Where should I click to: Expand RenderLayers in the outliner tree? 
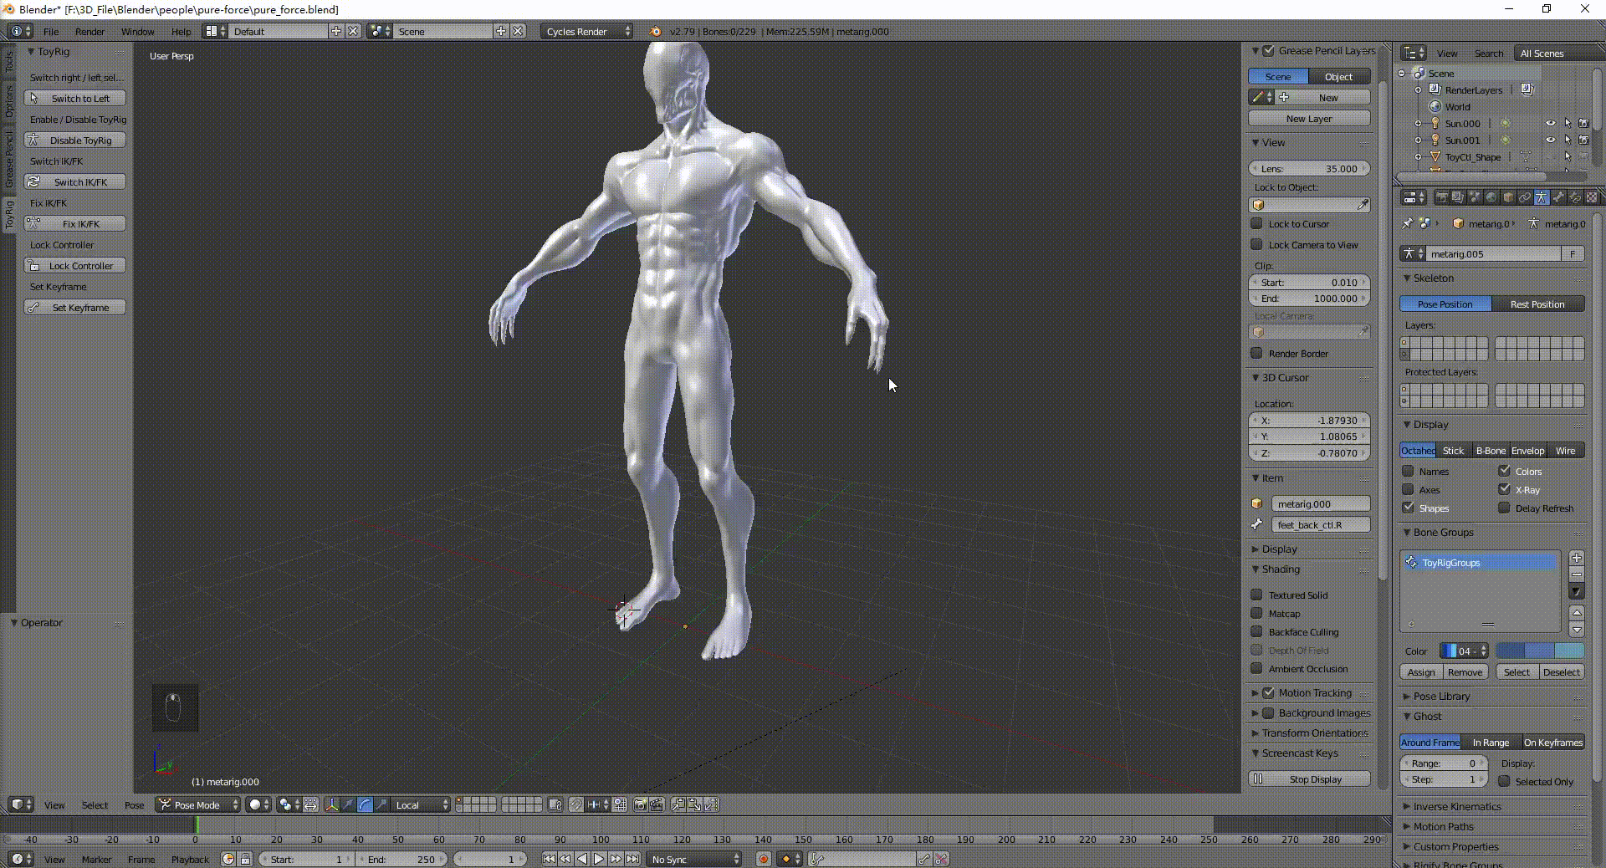click(1418, 90)
